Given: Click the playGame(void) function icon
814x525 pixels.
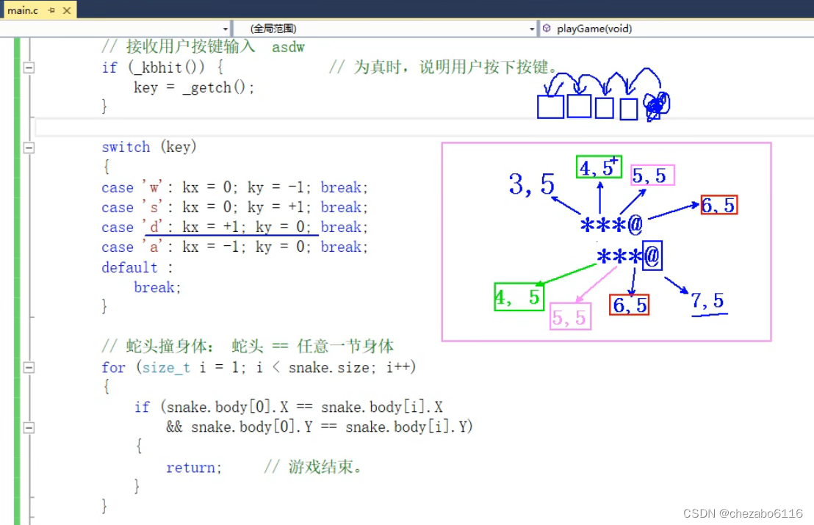Looking at the screenshot, I should (547, 29).
